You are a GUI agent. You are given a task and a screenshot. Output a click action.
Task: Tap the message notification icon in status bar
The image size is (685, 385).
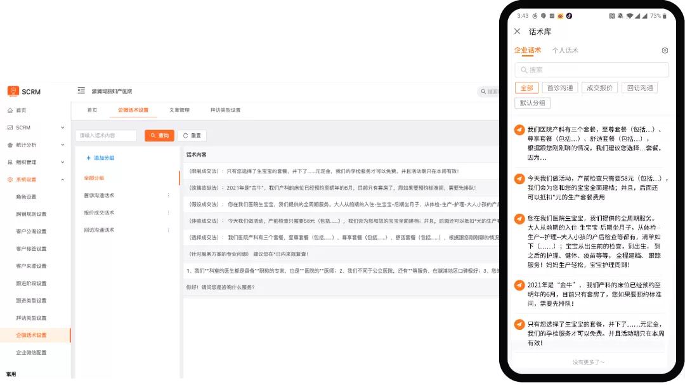pos(543,16)
